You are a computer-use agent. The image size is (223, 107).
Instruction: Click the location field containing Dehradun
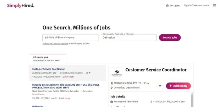pyautogui.click(x=129, y=37)
